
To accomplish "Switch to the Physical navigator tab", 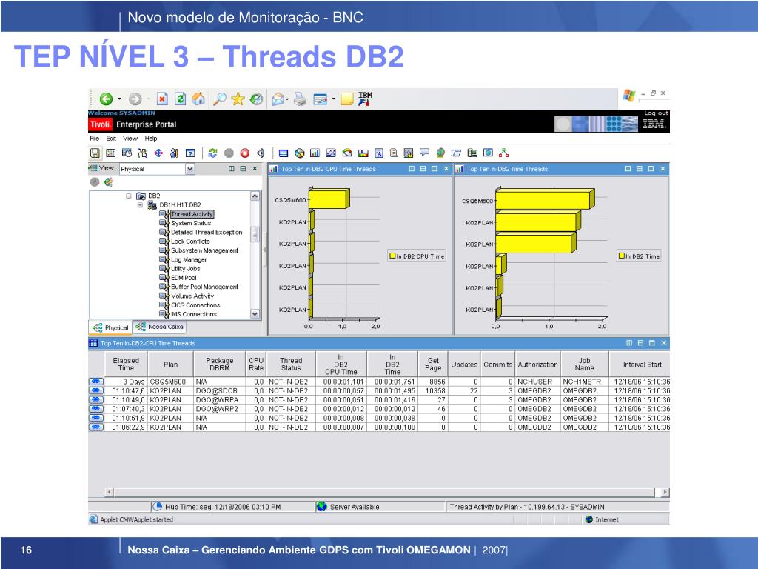I will click(110, 327).
